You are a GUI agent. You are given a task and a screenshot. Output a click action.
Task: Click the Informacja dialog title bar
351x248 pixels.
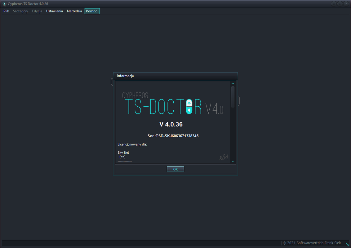tap(175, 76)
